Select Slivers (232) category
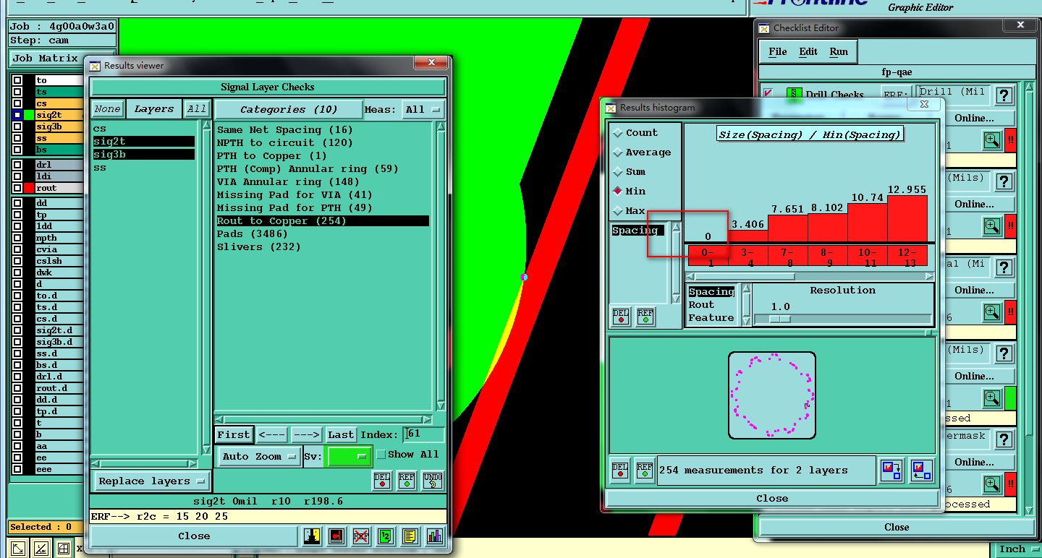 pyautogui.click(x=260, y=247)
